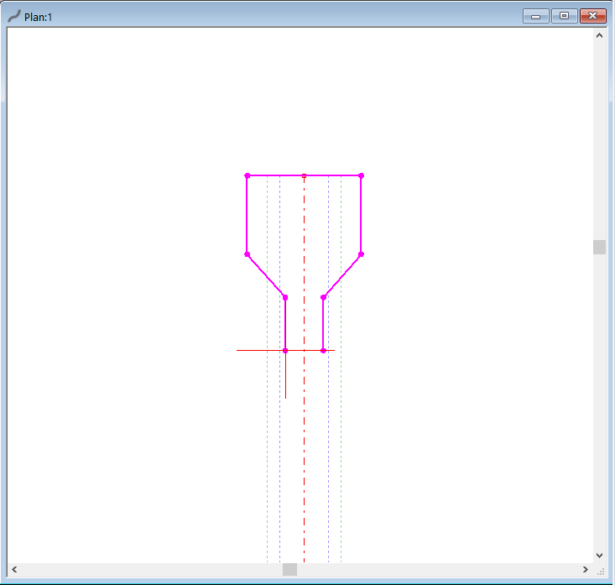Image resolution: width=615 pixels, height=585 pixels.
Task: Click the horizontal scrollbar left arrow
Action: click(14, 569)
